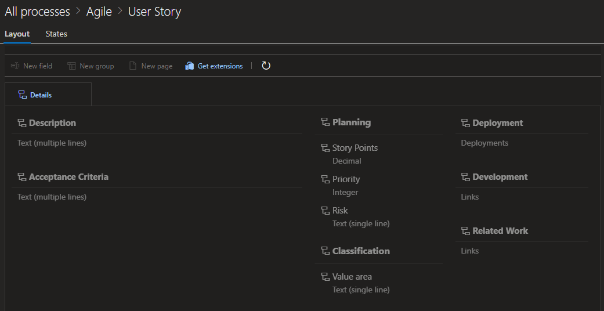This screenshot has height=311, width=604.
Task: Click the icon beside Risk field
Action: click(325, 211)
